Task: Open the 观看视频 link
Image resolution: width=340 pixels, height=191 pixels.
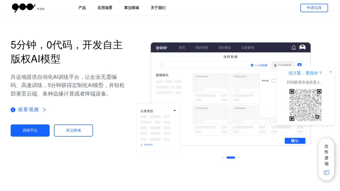Action: (x=28, y=110)
